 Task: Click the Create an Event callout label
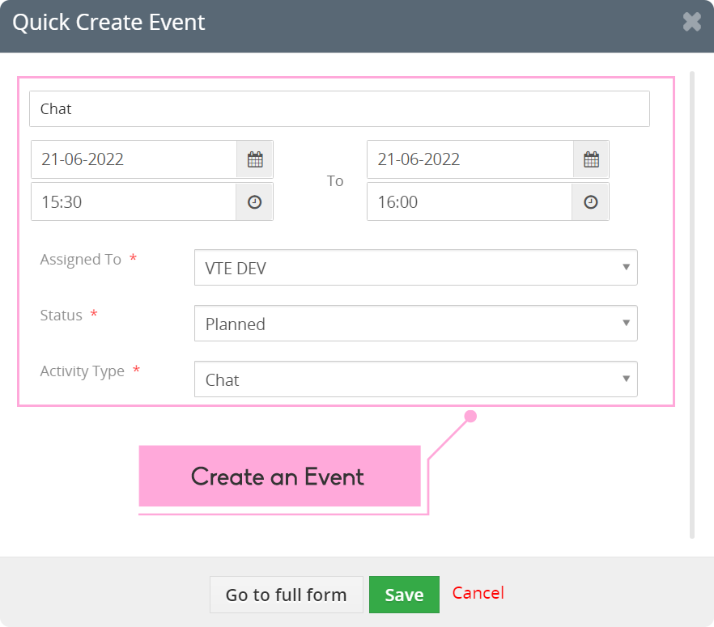point(279,476)
